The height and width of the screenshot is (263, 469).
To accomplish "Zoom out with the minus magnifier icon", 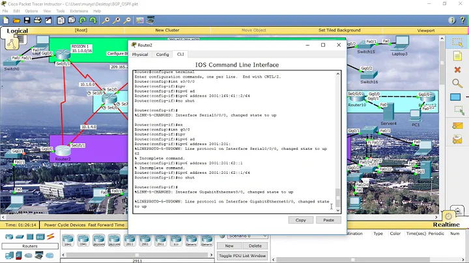I will (x=127, y=20).
